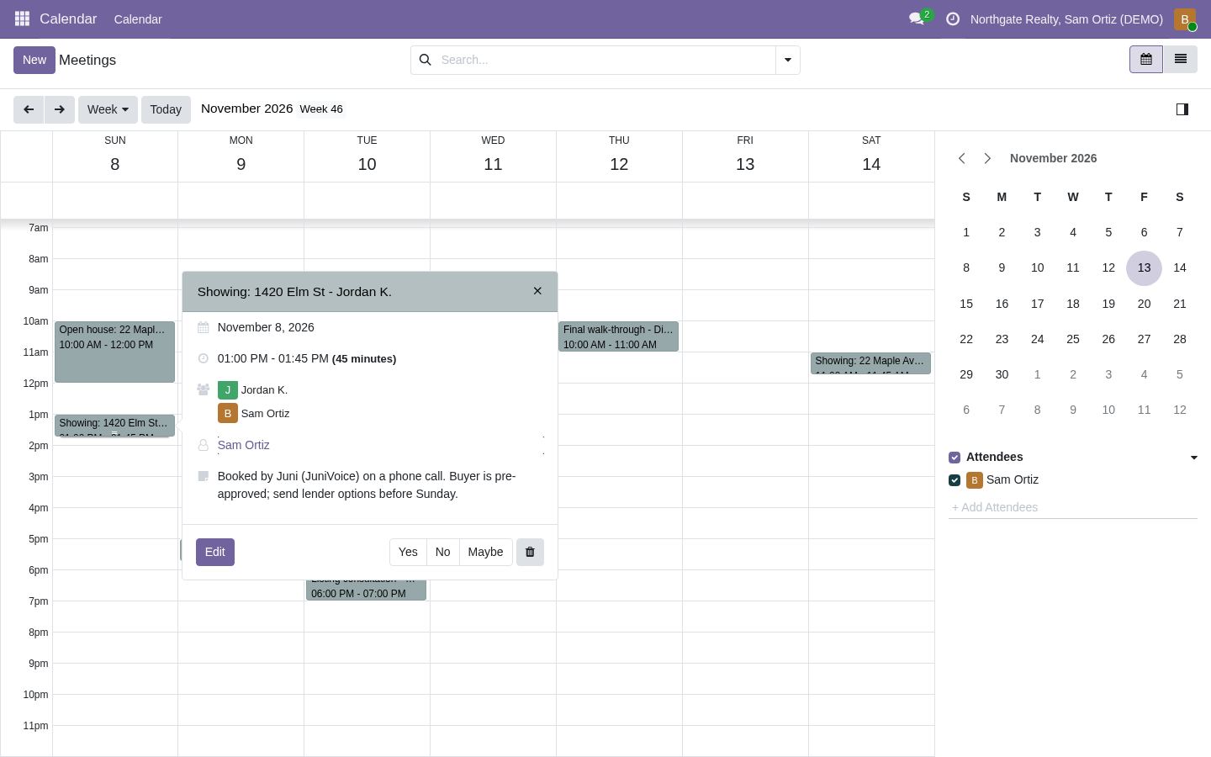Viewport: 1211px width, 757px height.
Task: Open Final walk-through event on Thursday
Action: [x=618, y=336]
